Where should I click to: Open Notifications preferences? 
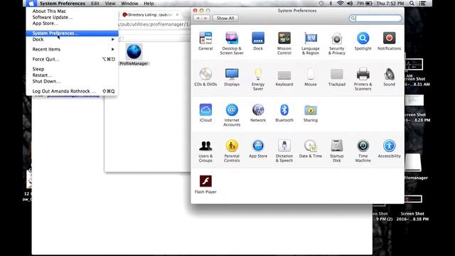coord(389,41)
